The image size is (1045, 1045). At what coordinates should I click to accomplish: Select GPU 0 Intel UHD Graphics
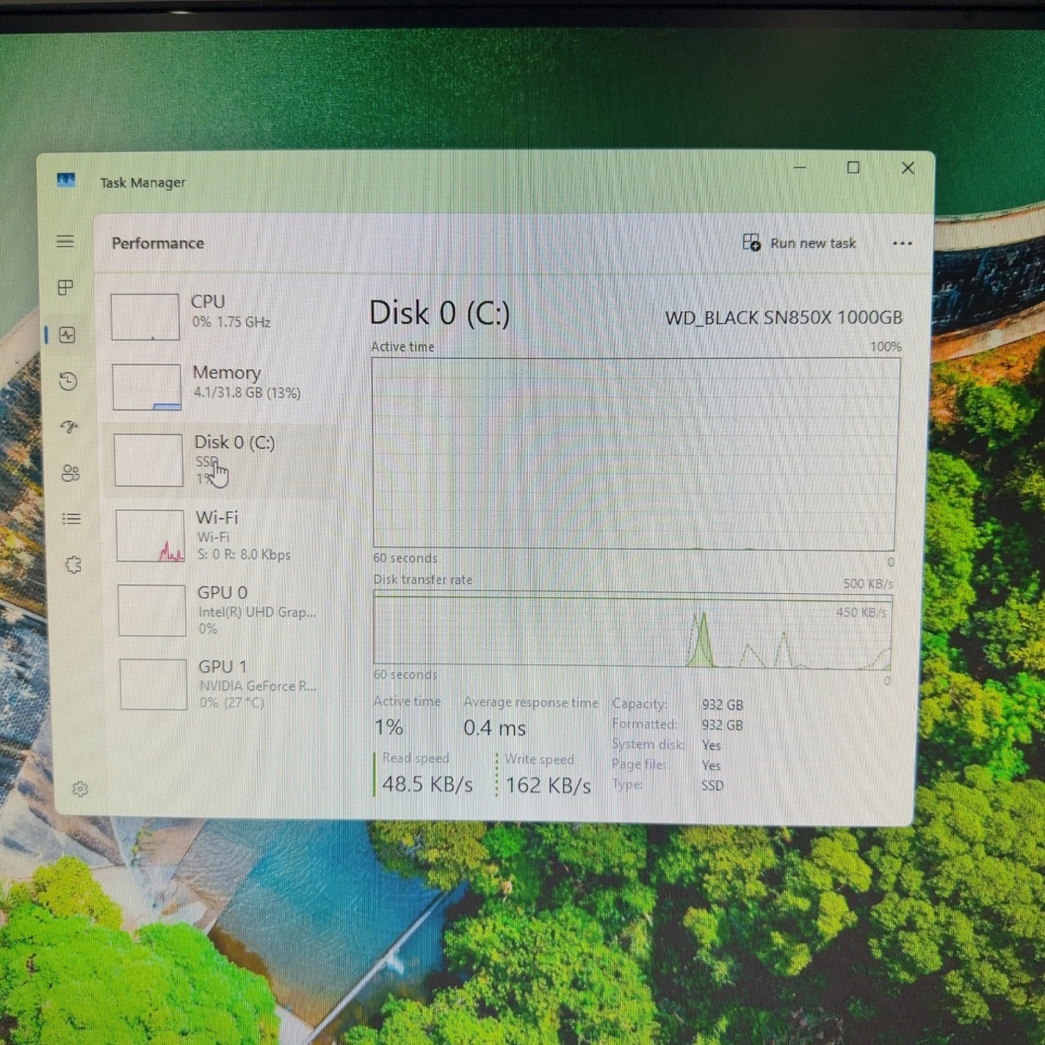click(229, 610)
